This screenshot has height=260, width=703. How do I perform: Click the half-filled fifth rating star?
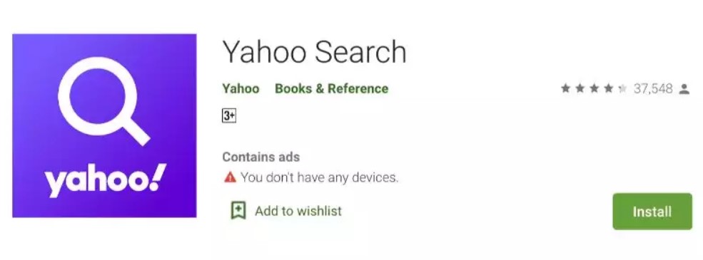coord(622,88)
